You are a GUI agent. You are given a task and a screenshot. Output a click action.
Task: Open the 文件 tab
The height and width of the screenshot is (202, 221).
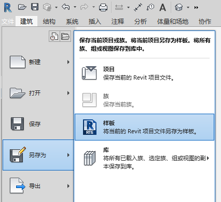[x=8, y=22]
